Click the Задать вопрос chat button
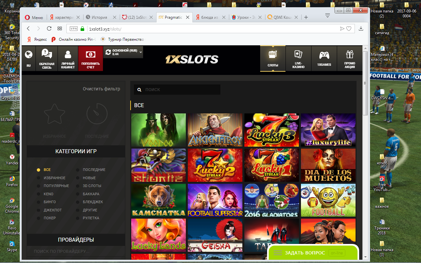This screenshot has width=421, height=263. pos(313,253)
